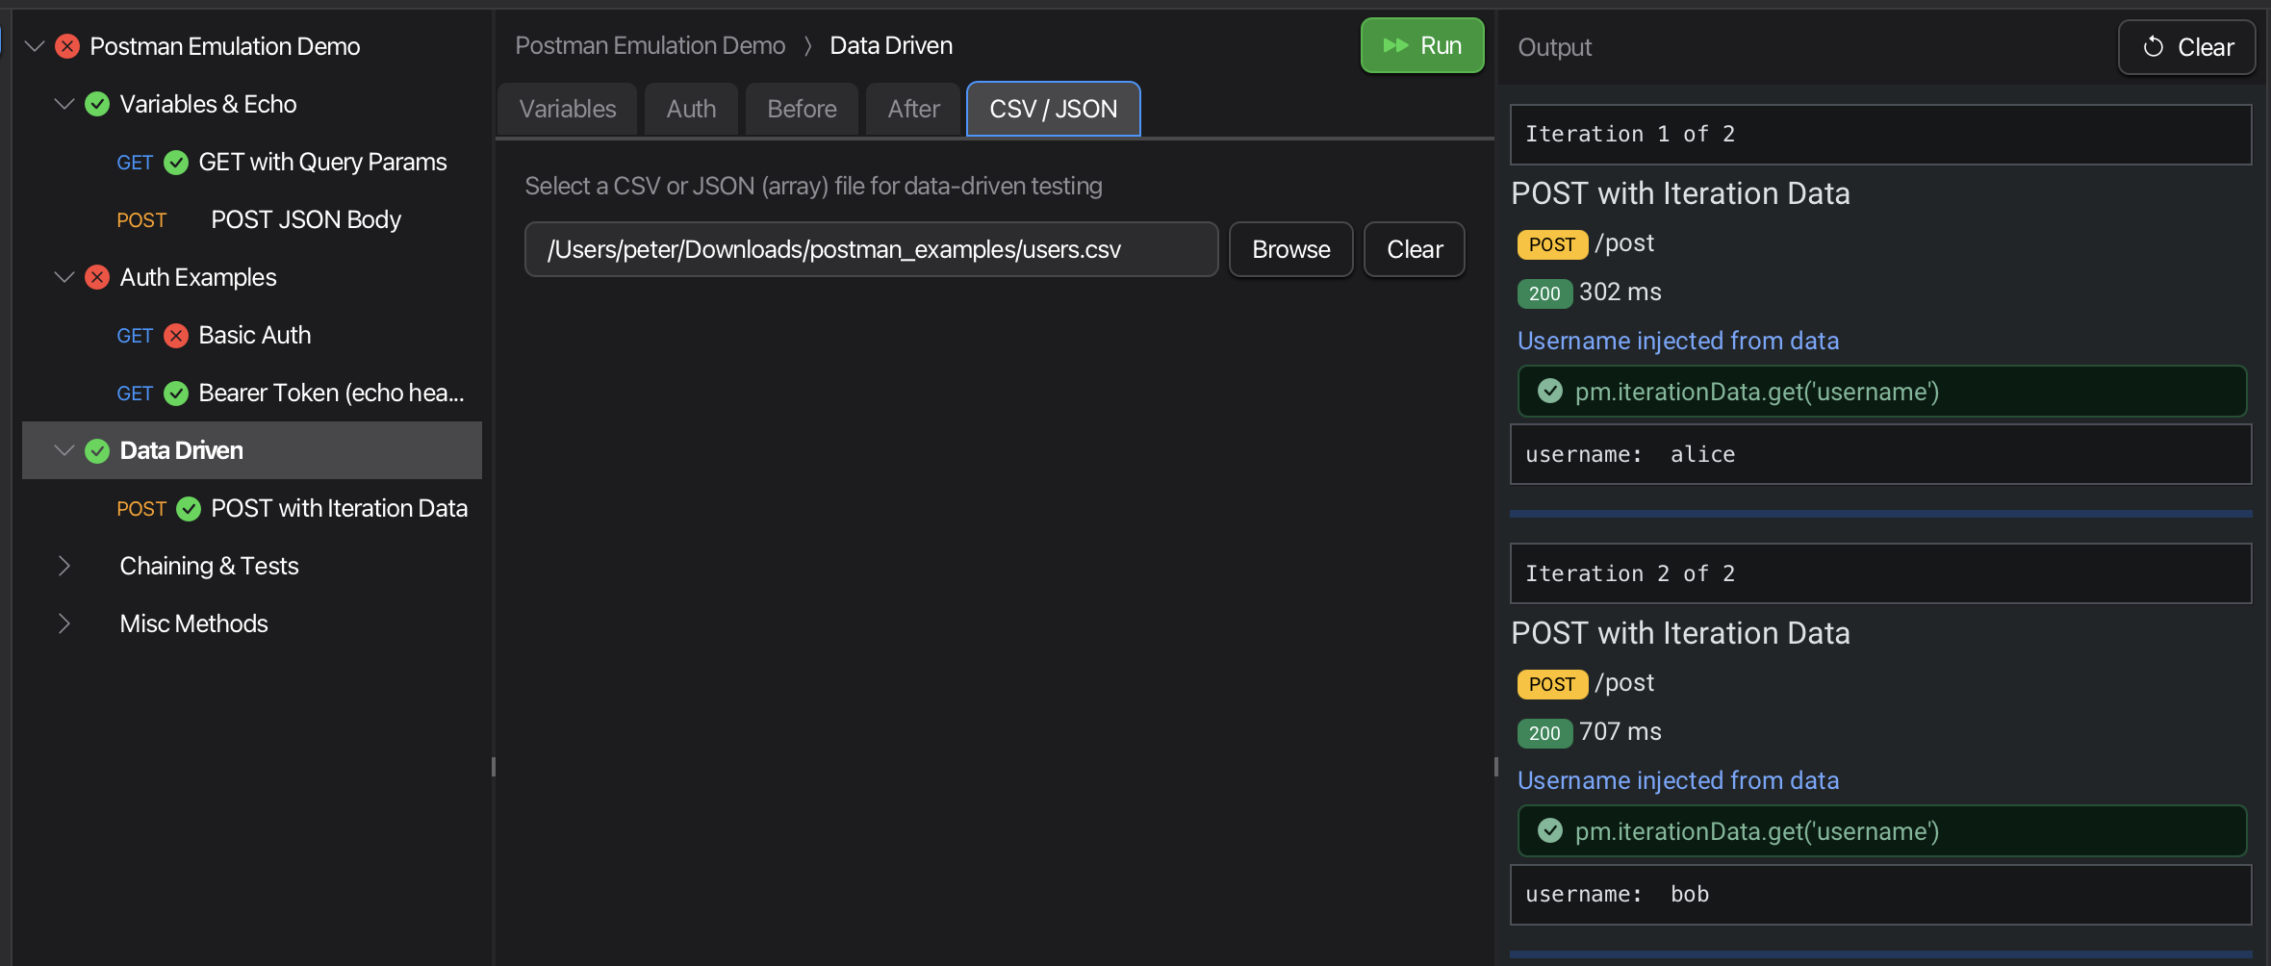Expand the Chaining & Tests folder
2271x966 pixels.
click(x=64, y=566)
